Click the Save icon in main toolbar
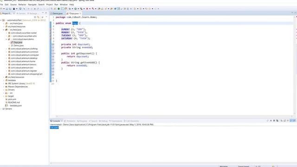The image size is (297, 167). coord(7,9)
